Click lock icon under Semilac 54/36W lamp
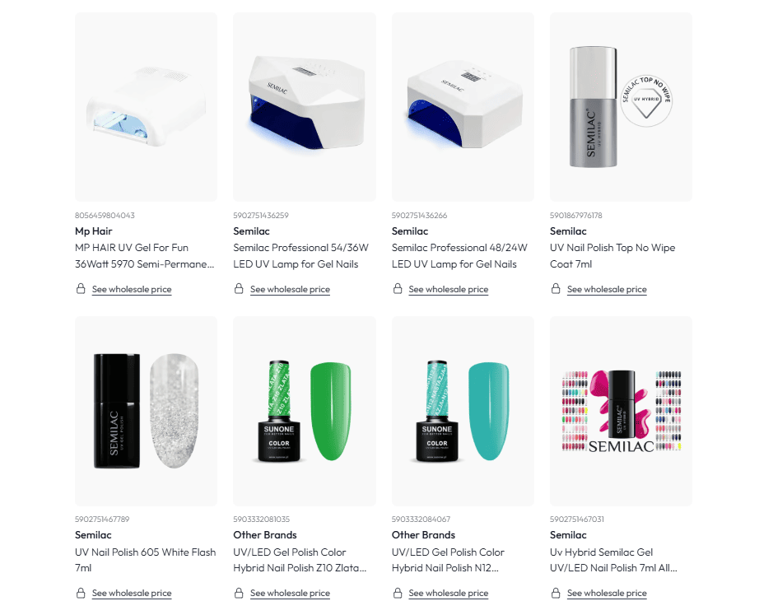773x615 pixels. point(239,288)
